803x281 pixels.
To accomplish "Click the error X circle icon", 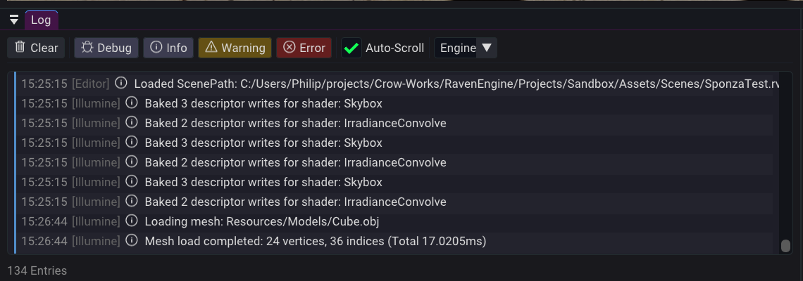I will [x=290, y=47].
